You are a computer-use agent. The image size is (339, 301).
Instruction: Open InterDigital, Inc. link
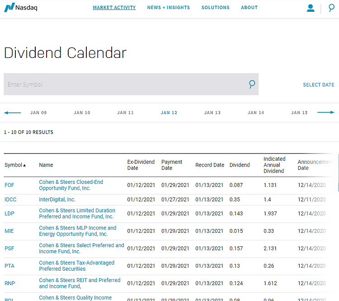[57, 200]
